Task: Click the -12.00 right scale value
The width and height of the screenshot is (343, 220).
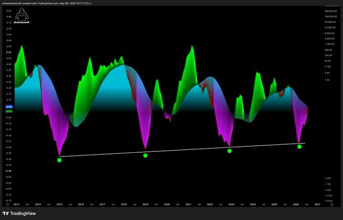Action: point(328,195)
